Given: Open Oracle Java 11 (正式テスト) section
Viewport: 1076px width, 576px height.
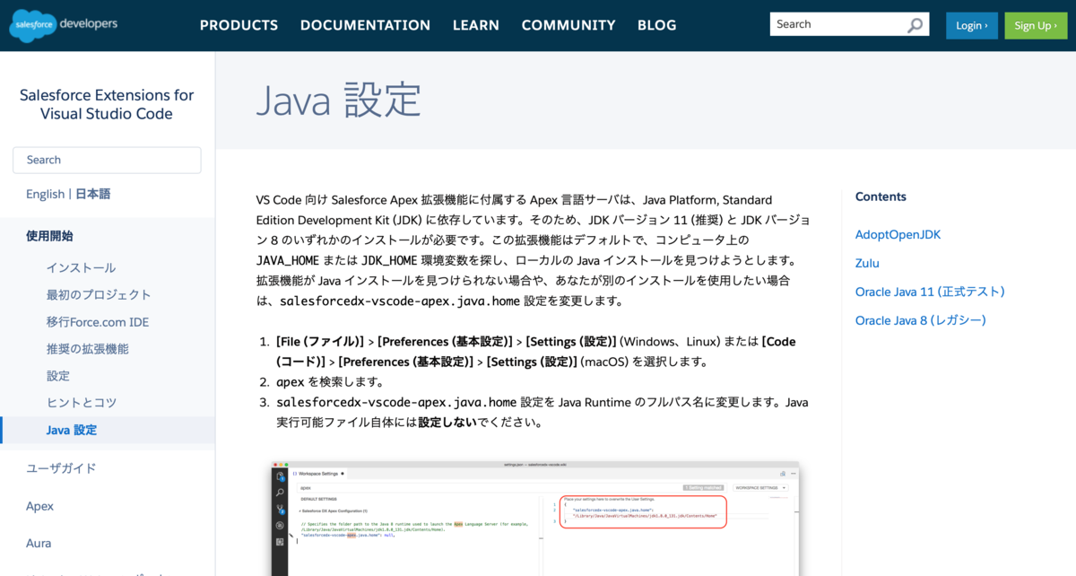Looking at the screenshot, I should [930, 292].
